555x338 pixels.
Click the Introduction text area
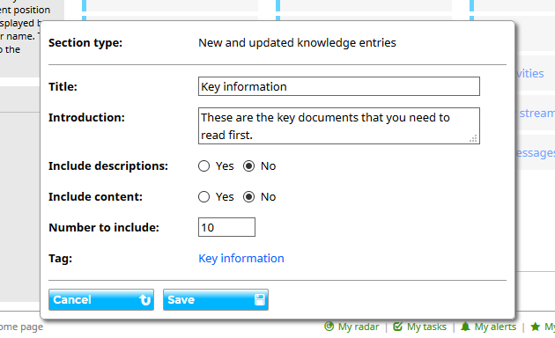[339, 126]
